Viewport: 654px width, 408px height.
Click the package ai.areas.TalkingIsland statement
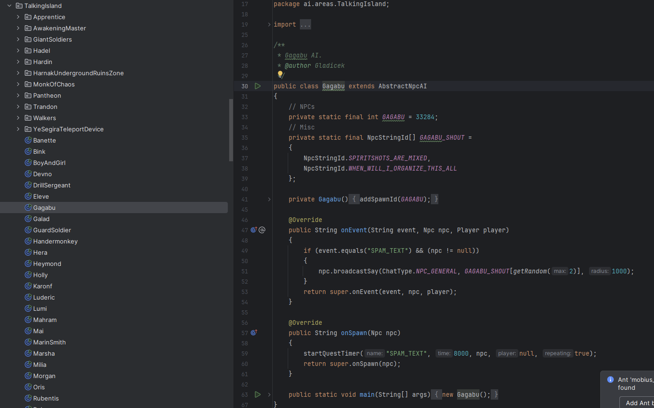pos(331,4)
